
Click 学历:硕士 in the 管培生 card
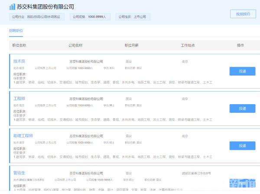(x=129, y=180)
